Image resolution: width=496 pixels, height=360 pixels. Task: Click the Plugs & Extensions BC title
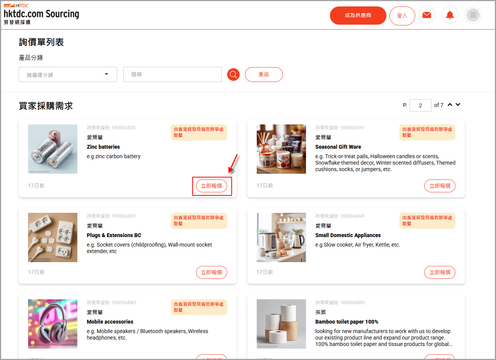114,235
